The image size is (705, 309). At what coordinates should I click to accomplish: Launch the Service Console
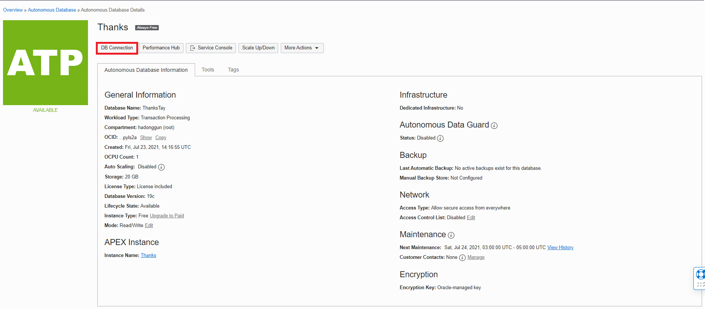(211, 48)
